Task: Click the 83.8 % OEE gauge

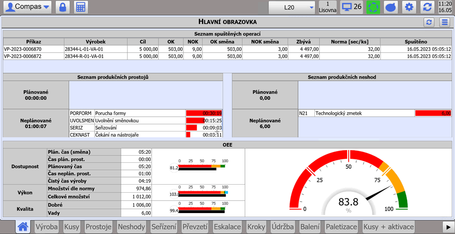Action: click(x=349, y=183)
